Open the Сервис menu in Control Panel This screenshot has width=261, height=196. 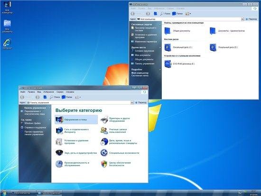(x=60, y=92)
